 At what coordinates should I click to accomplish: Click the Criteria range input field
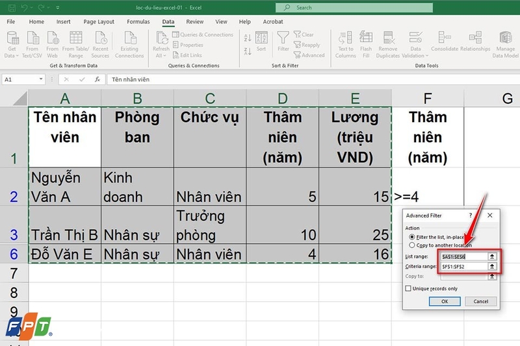pyautogui.click(x=464, y=266)
